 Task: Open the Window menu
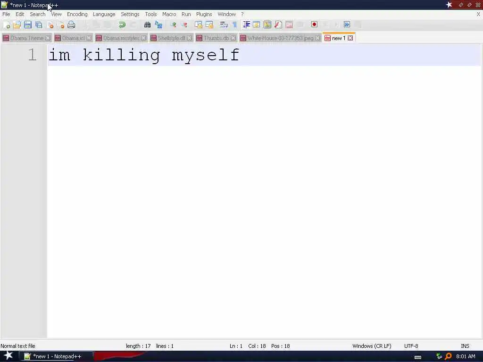tap(226, 14)
